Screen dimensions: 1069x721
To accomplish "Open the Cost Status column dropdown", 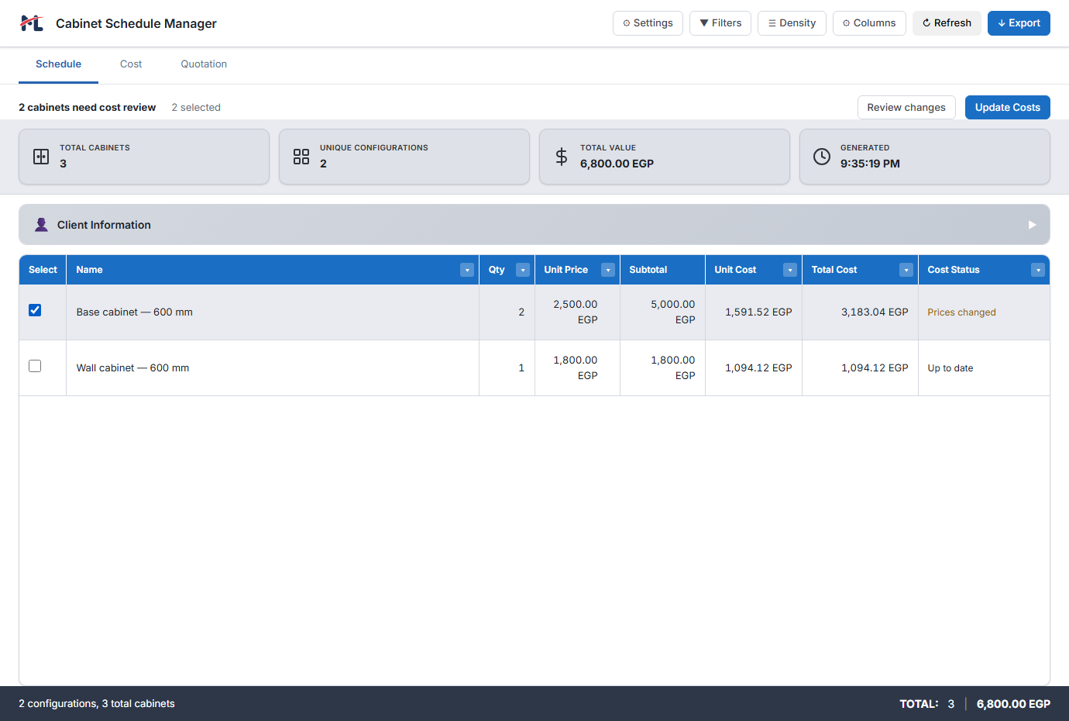I will (1038, 270).
